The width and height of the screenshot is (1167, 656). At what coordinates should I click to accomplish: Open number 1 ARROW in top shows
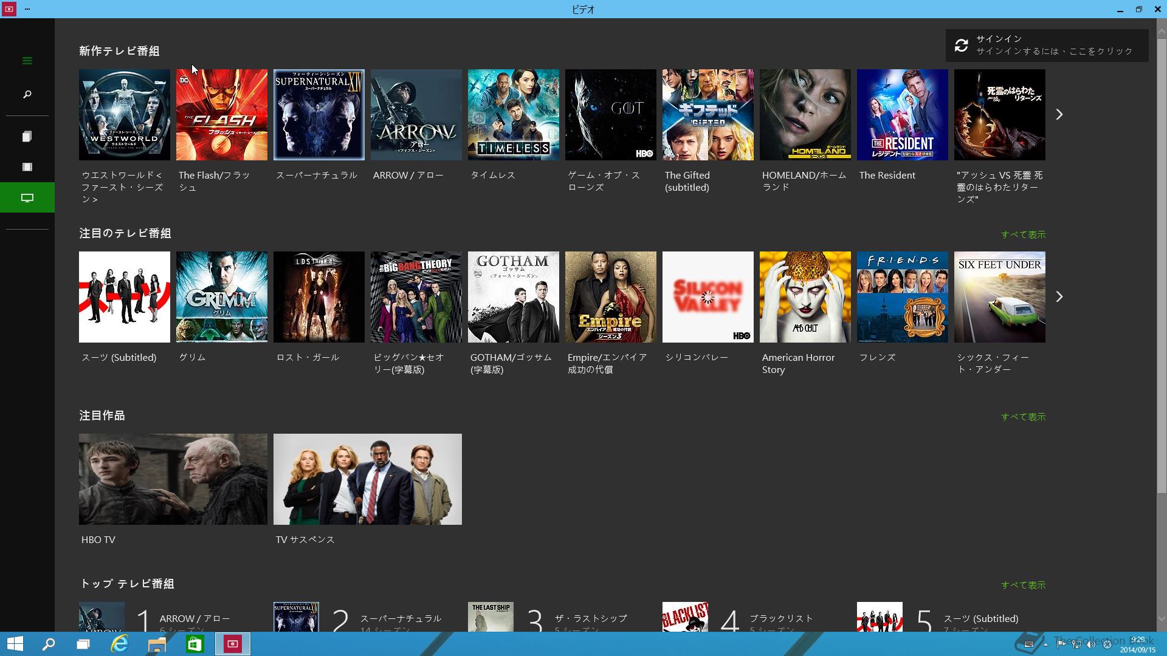pos(173,617)
